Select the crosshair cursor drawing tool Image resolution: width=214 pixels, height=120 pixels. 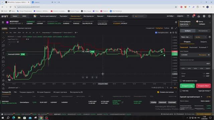3,37
